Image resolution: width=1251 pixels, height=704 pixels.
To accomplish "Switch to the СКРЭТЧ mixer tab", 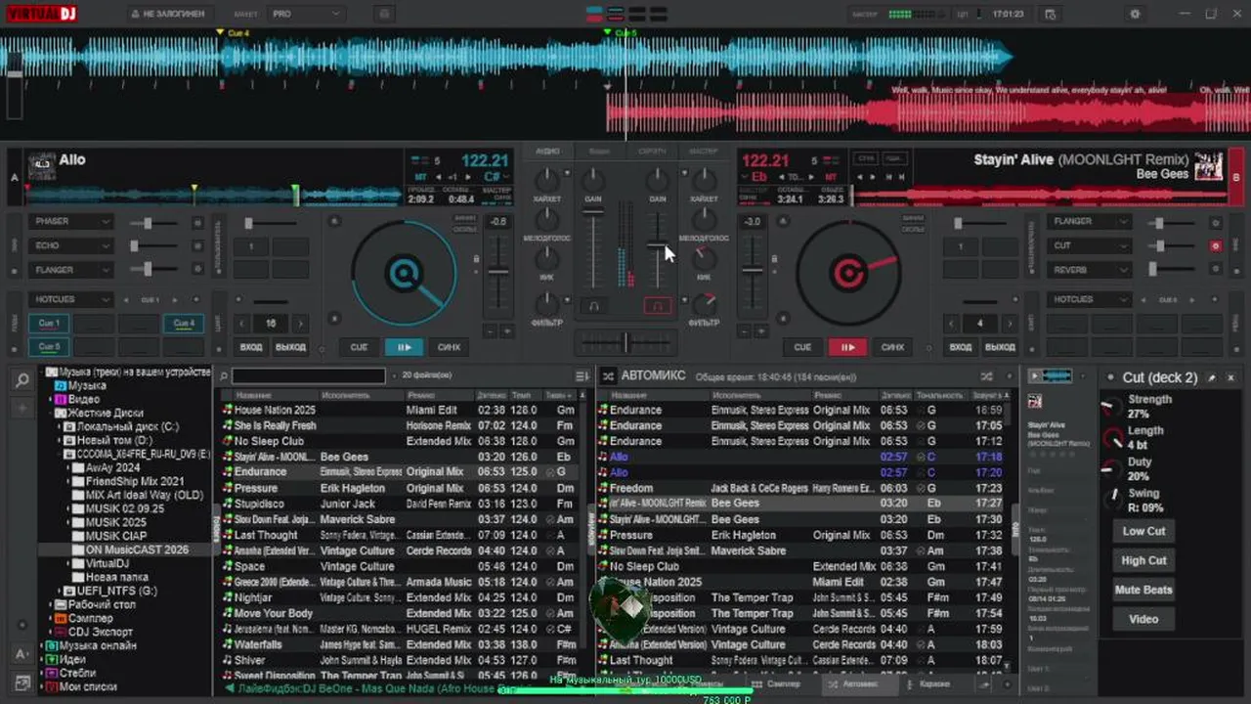I will click(x=652, y=152).
